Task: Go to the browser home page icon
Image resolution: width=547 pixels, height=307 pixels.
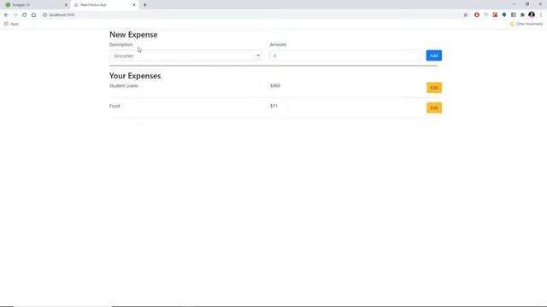Action: coord(33,15)
